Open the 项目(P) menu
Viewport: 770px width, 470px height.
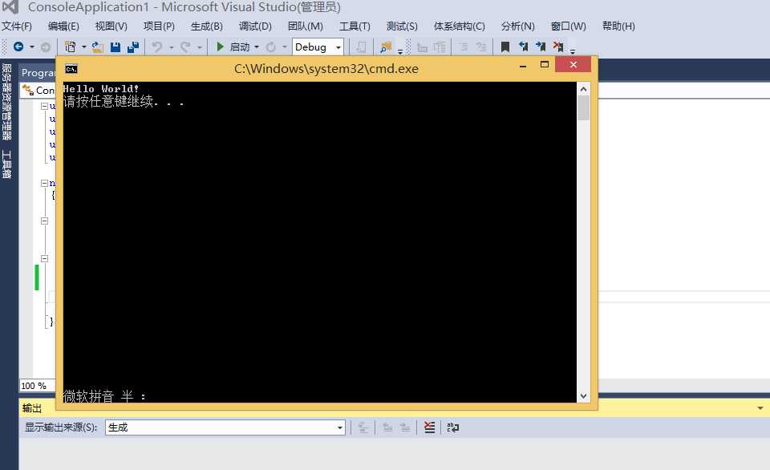pyautogui.click(x=159, y=26)
